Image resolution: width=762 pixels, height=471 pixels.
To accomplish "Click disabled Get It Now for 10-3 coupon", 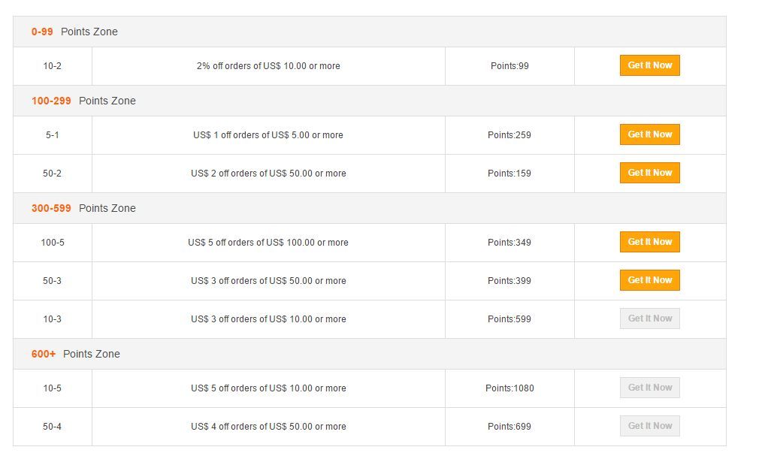I will coord(649,319).
